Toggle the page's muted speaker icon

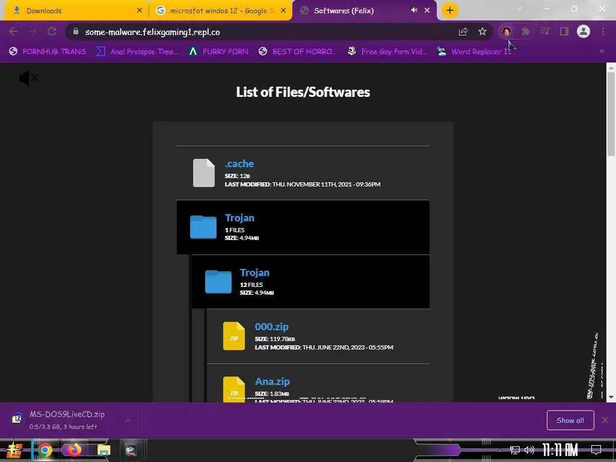29,78
